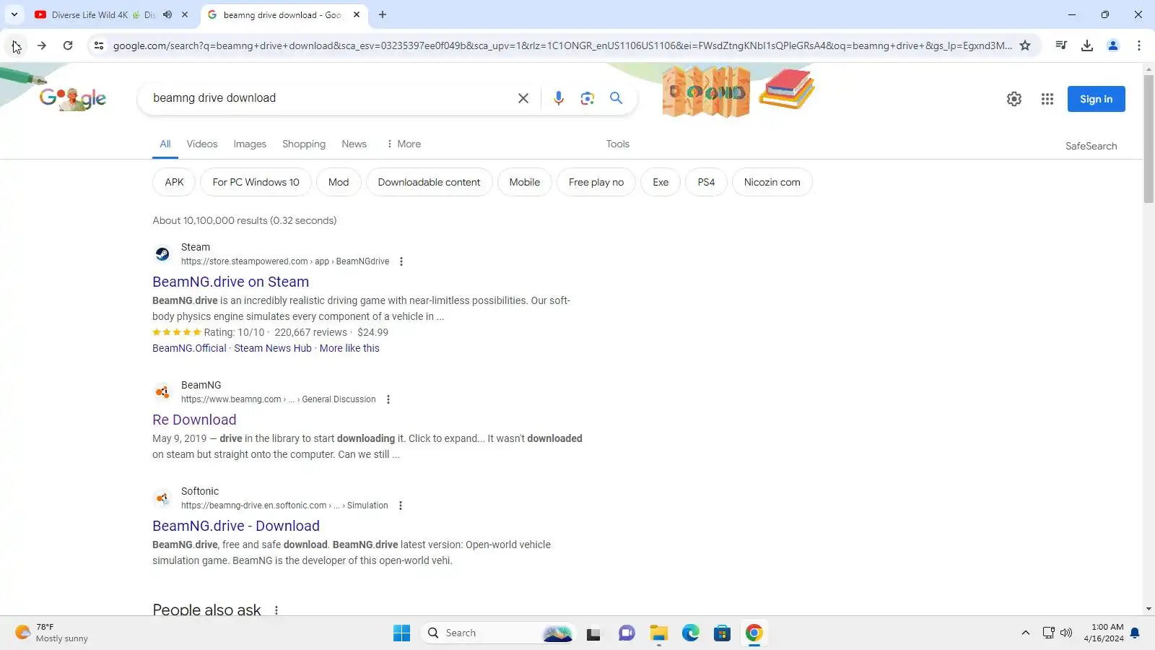Open options for Steam result
This screenshot has height=650, width=1155.
401,261
